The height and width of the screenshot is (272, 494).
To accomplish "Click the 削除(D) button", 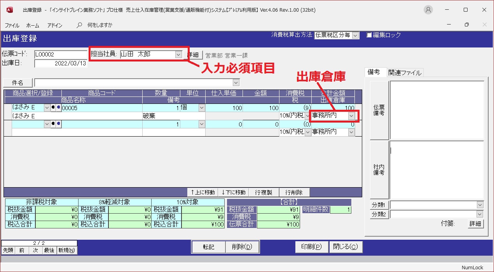I will (x=242, y=247).
